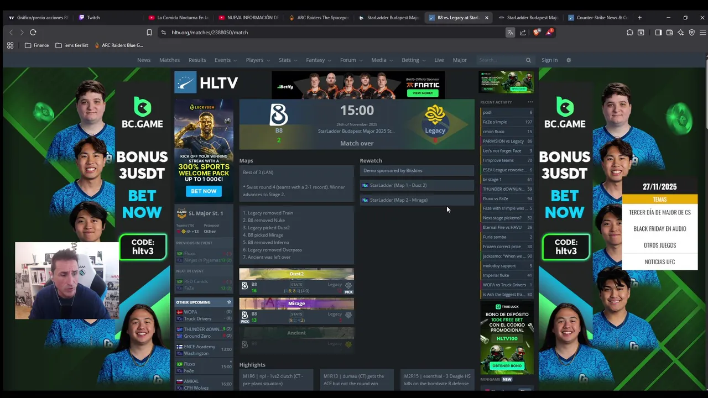Open the browser extensions puzzle icon
This screenshot has width=708, height=398.
629,33
